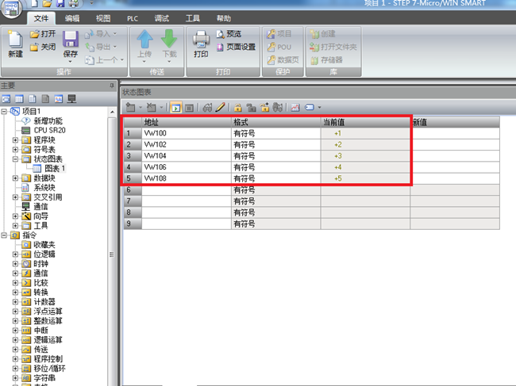Click the 新值 cell for VW100 row
This screenshot has width=516, height=386.
(x=454, y=134)
